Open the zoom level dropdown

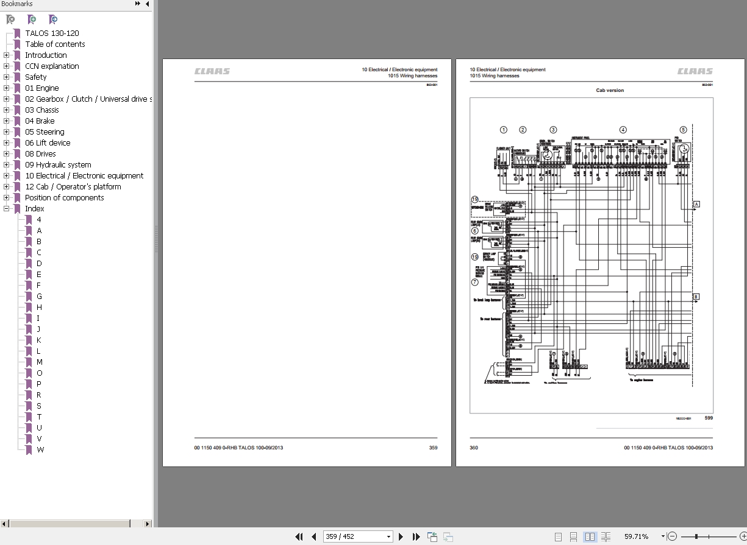[x=663, y=536]
